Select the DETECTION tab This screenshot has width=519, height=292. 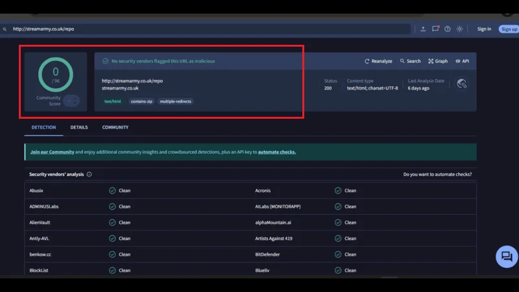coord(43,127)
